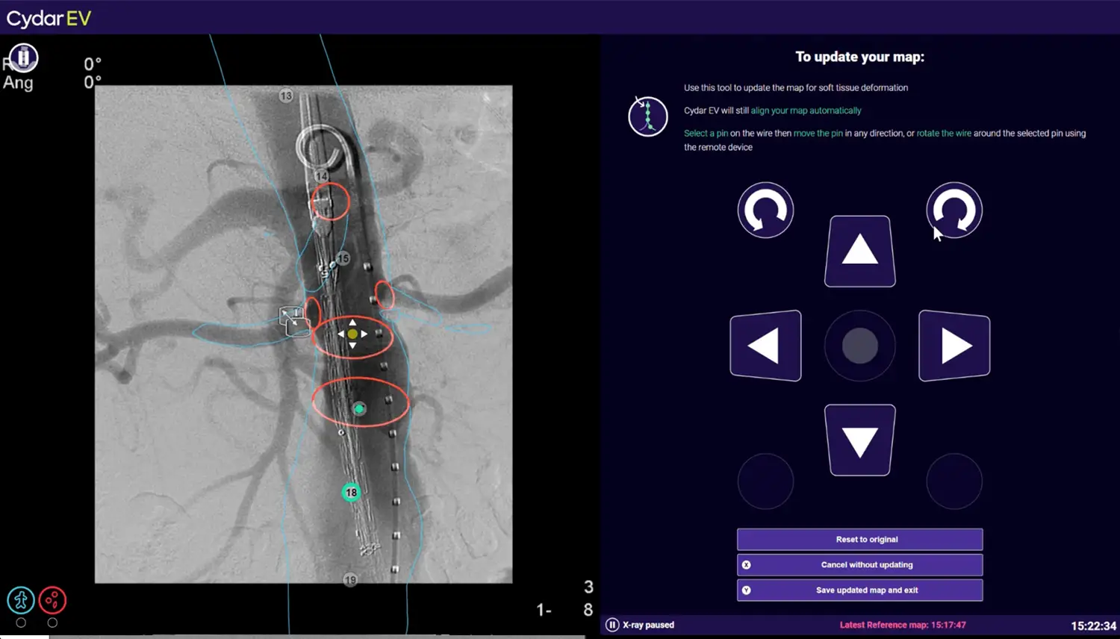Click 'Select a pin' highlighted text
This screenshot has width=1120, height=639.
[706, 133]
